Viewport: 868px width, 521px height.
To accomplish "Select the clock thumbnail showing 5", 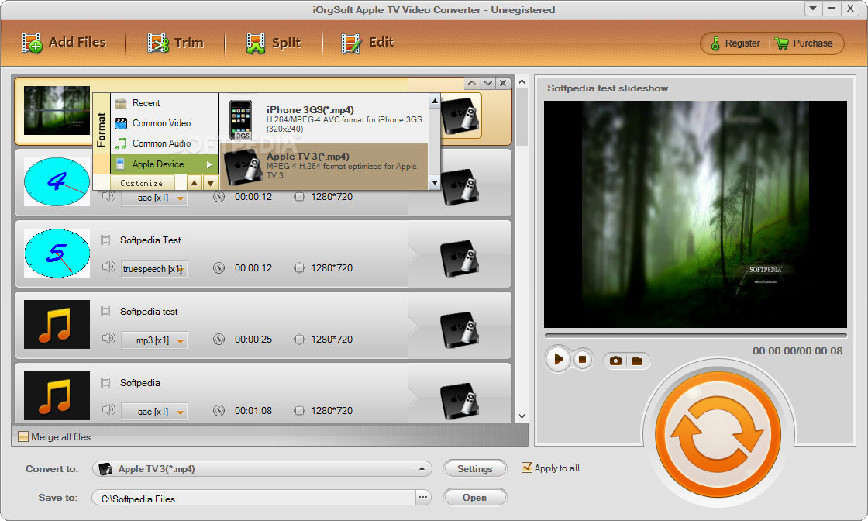I will (x=57, y=253).
